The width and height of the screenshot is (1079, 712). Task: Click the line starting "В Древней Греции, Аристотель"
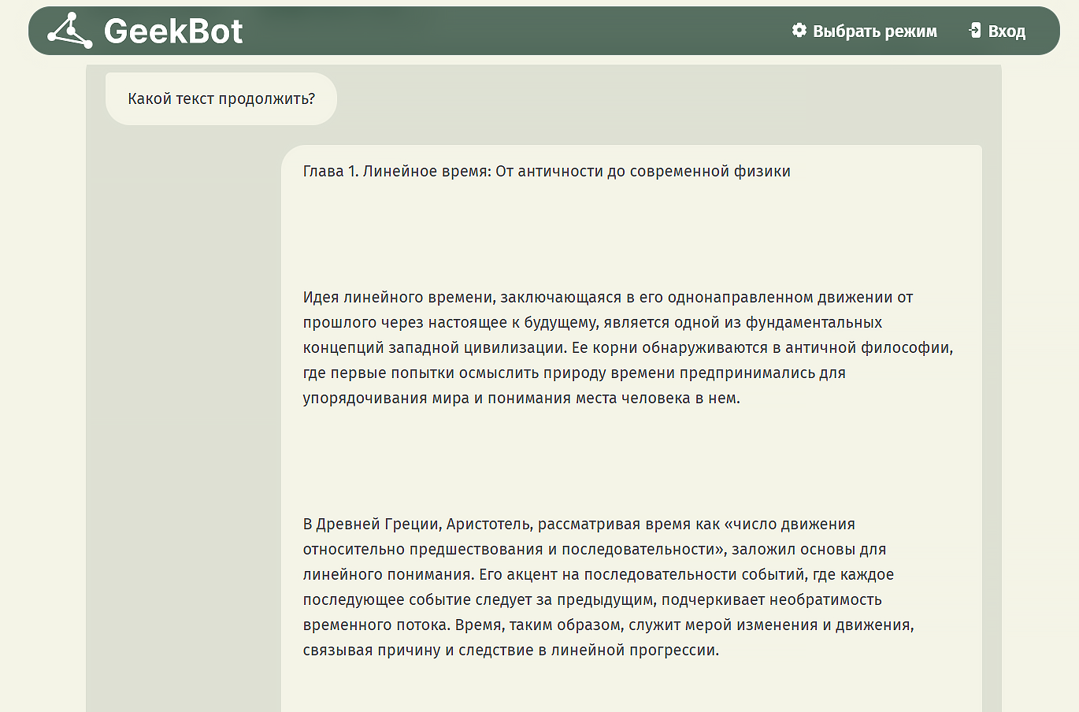579,525
